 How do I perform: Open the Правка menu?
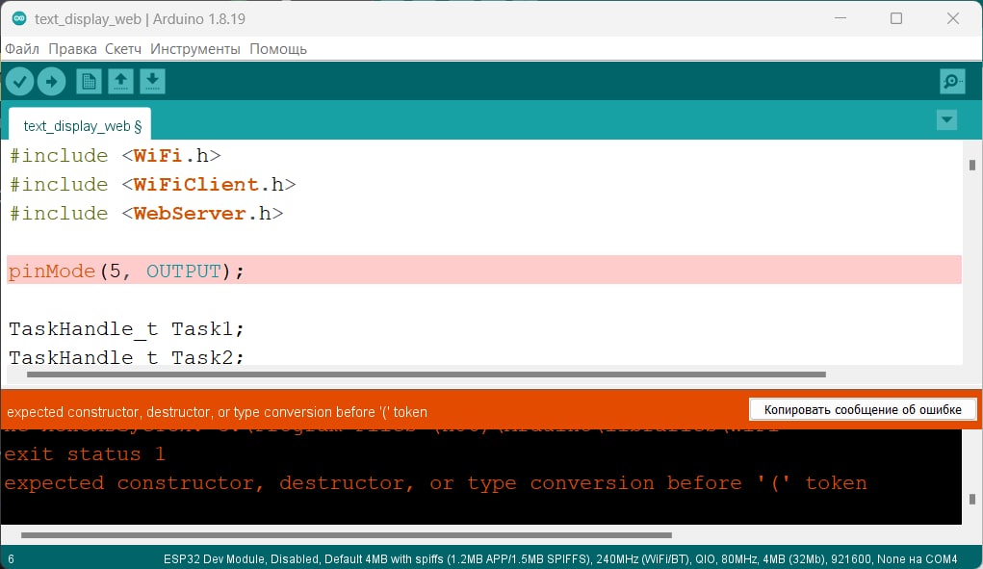(x=73, y=49)
